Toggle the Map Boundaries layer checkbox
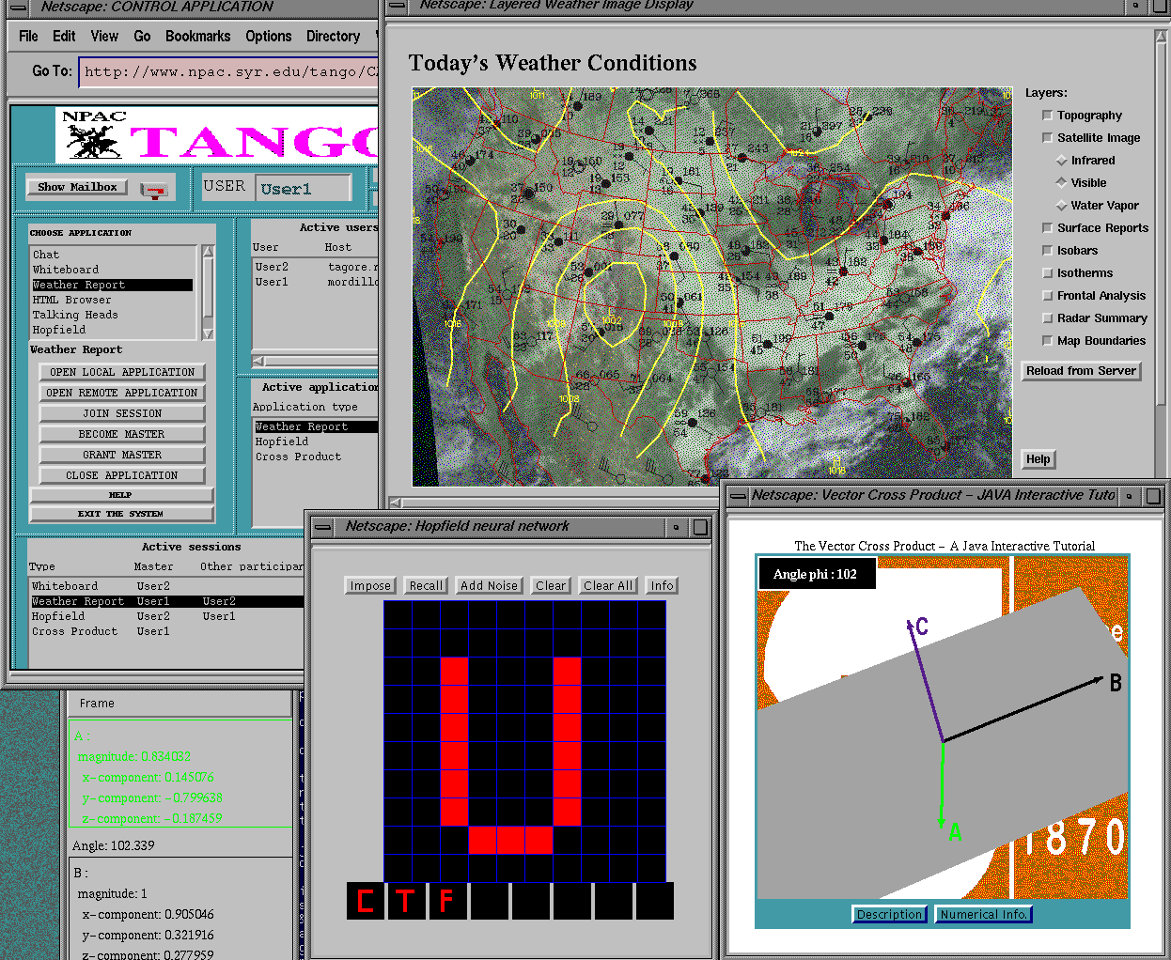The width and height of the screenshot is (1171, 960). coord(1047,341)
